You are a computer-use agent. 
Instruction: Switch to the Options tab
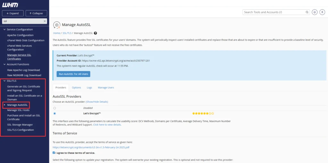[x=76, y=88]
